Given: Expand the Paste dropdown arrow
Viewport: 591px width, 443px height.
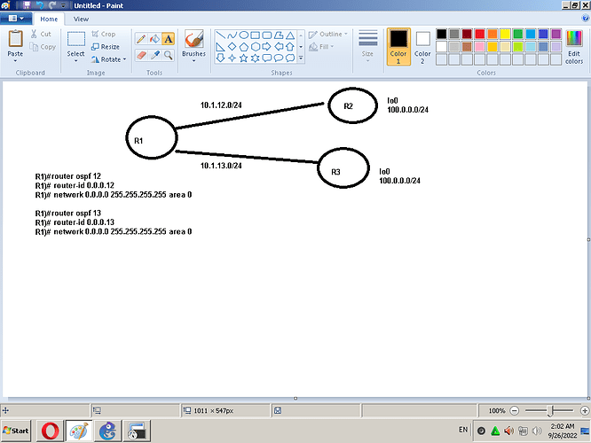Looking at the screenshot, I should (15, 60).
